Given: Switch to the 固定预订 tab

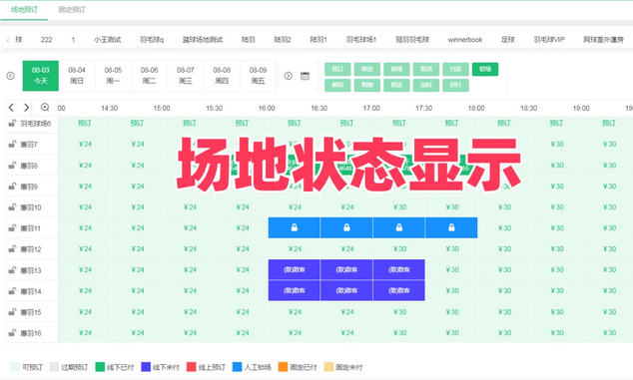Looking at the screenshot, I should pyautogui.click(x=72, y=9).
